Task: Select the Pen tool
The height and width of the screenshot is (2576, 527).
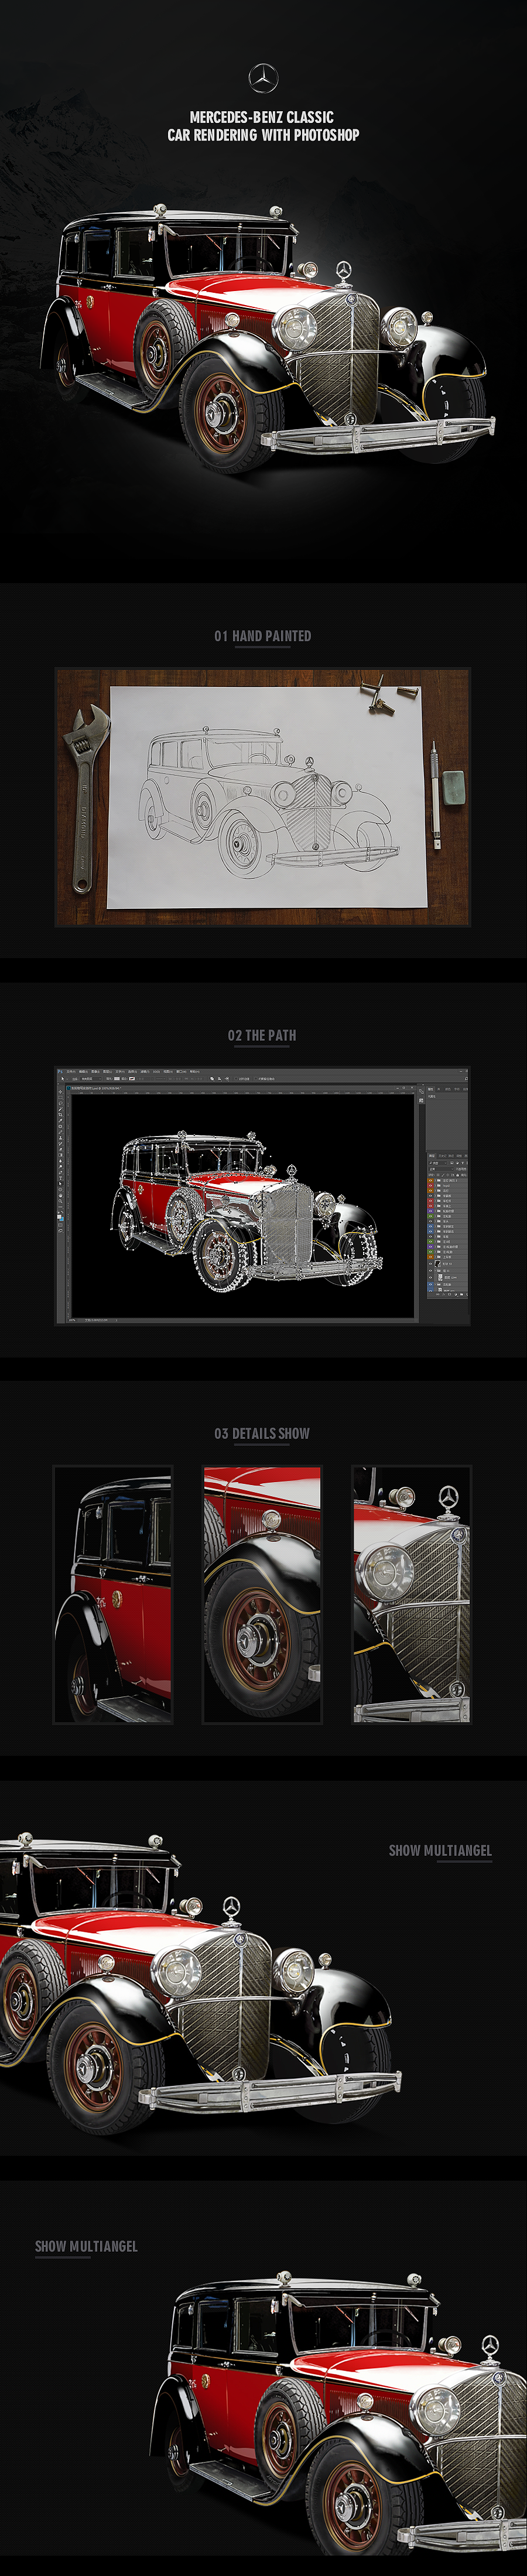Action: [61, 1172]
